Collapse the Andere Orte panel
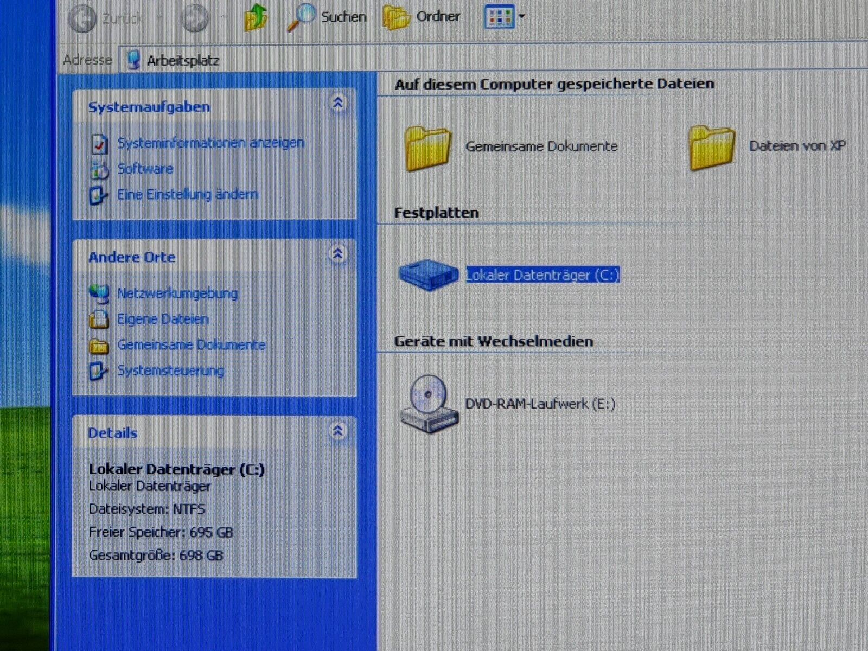 [338, 254]
